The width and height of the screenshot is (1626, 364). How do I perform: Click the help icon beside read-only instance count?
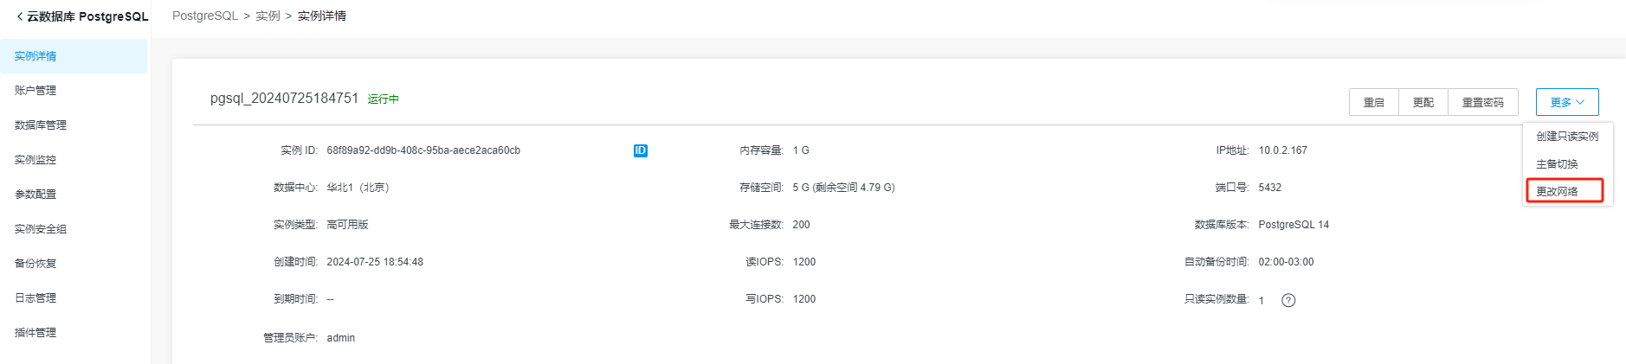click(x=1288, y=300)
